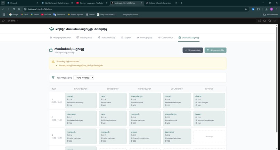
Task: Select menej card with bomboclat qwerty
Action: pyautogui.click(x=81, y=101)
